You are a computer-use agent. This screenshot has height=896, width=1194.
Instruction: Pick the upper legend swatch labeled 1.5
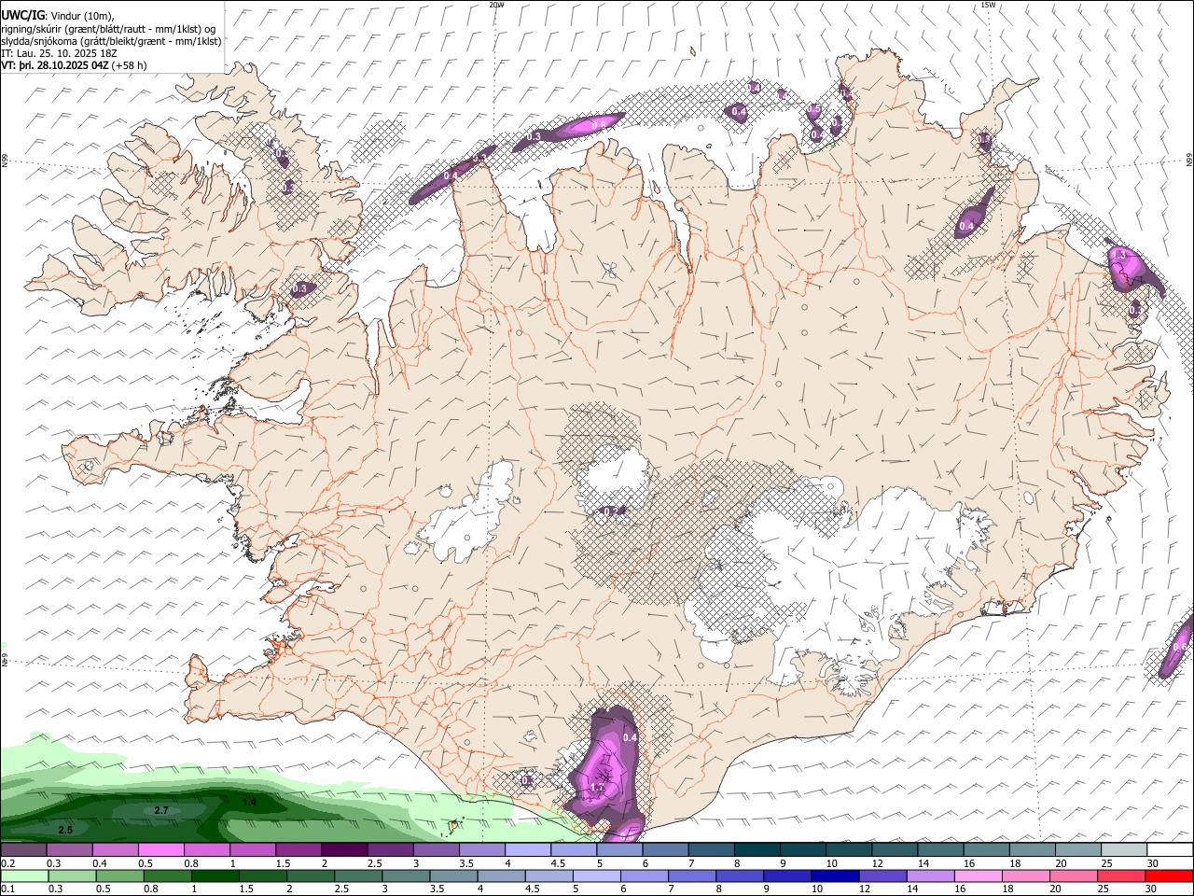pyautogui.click(x=298, y=850)
